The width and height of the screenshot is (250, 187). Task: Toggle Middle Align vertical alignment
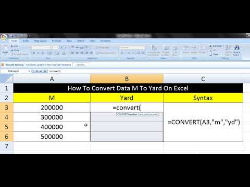pos(77,47)
